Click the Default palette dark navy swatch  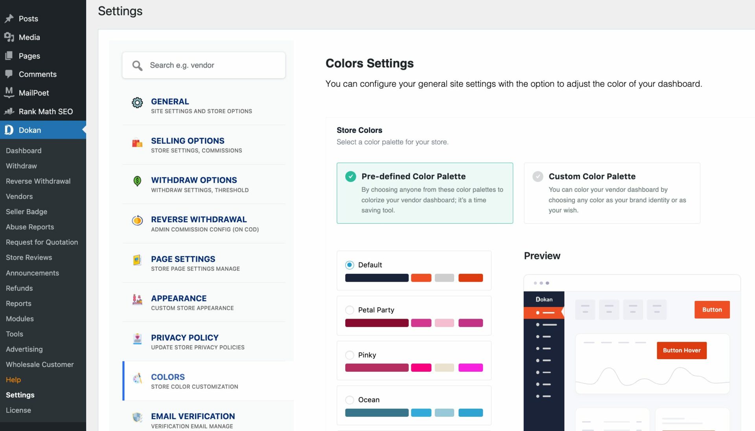(x=377, y=278)
